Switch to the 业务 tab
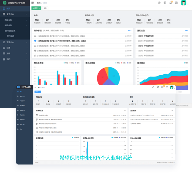Image resolution: width=192 pixels, height=174 pixels. (x=45, y=8)
